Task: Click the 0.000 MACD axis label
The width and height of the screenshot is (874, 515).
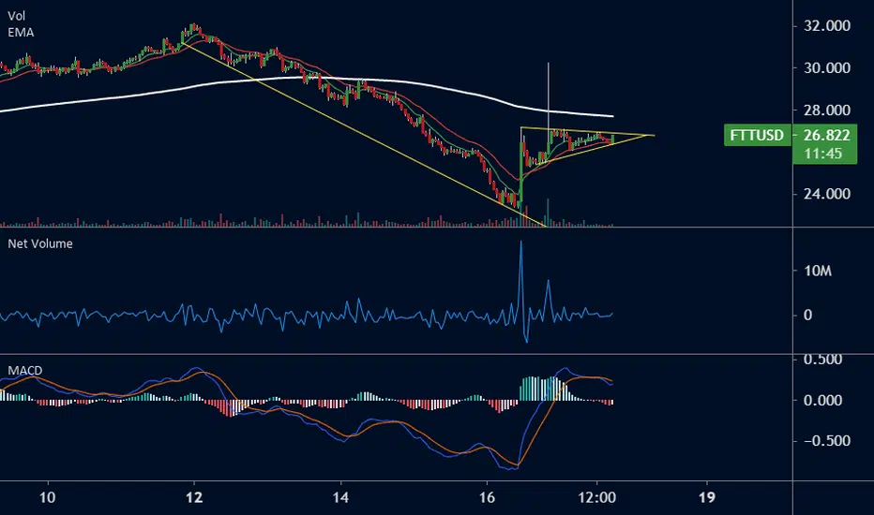Action: click(822, 401)
